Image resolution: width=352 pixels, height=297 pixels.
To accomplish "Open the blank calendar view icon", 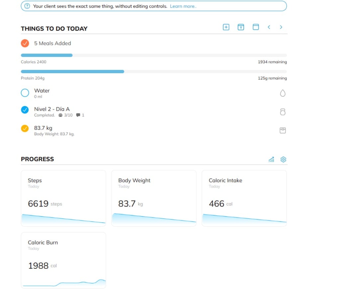I will (x=256, y=27).
